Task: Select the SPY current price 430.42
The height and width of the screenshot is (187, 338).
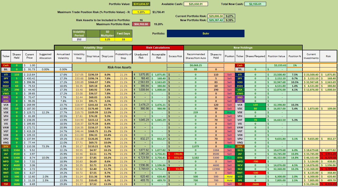Action: point(29,78)
